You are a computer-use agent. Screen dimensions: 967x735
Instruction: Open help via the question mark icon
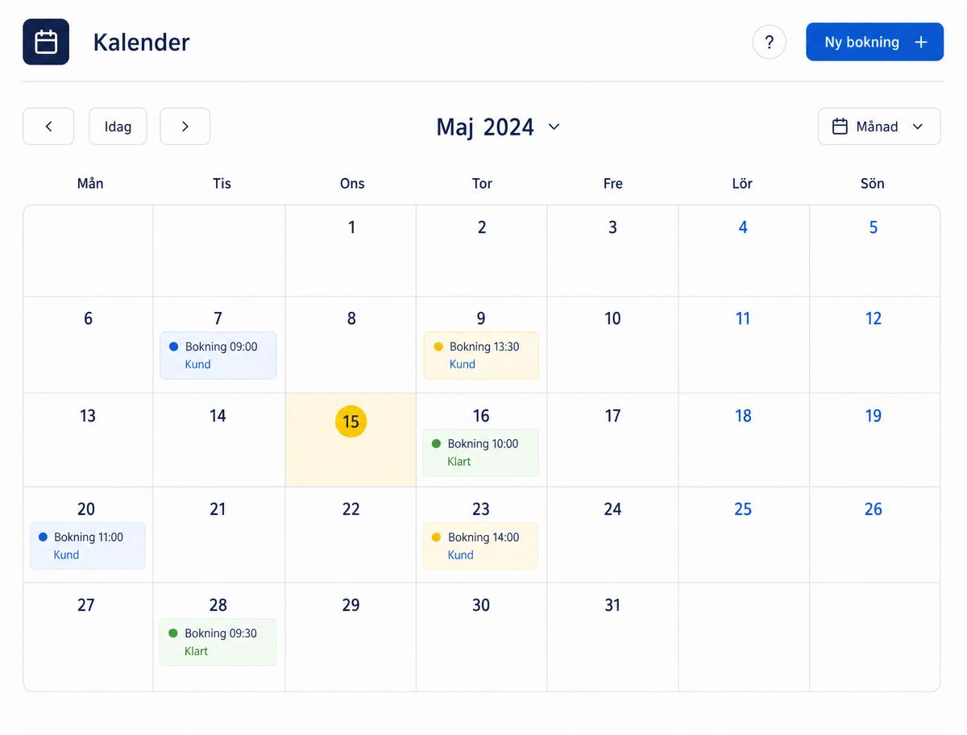pyautogui.click(x=769, y=42)
